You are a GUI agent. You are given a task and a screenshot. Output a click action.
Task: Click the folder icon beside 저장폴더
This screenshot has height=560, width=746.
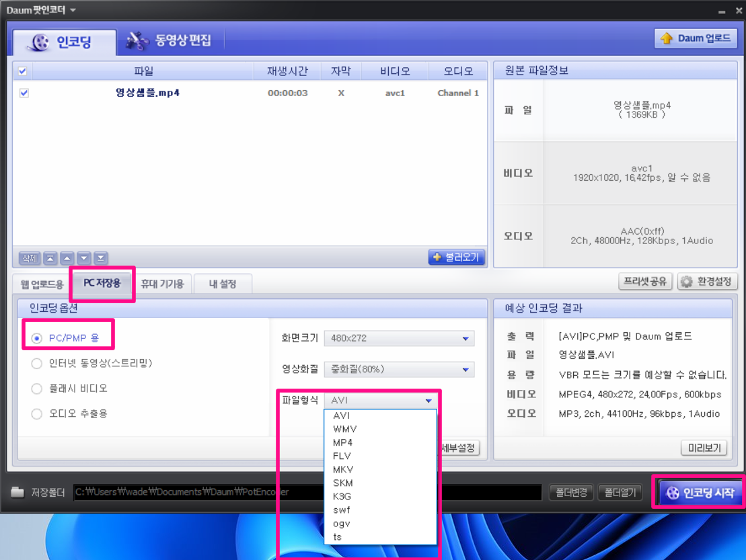tap(17, 492)
